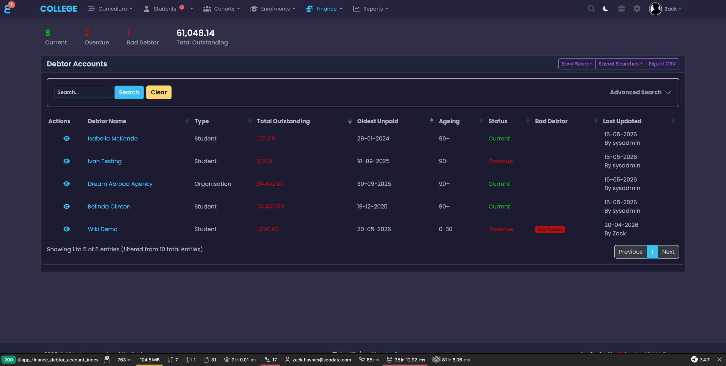Expand the Zack user dropdown
This screenshot has width=726, height=366.
673,9
